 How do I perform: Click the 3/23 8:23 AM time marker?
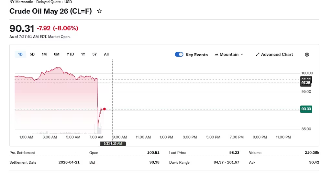(113, 143)
